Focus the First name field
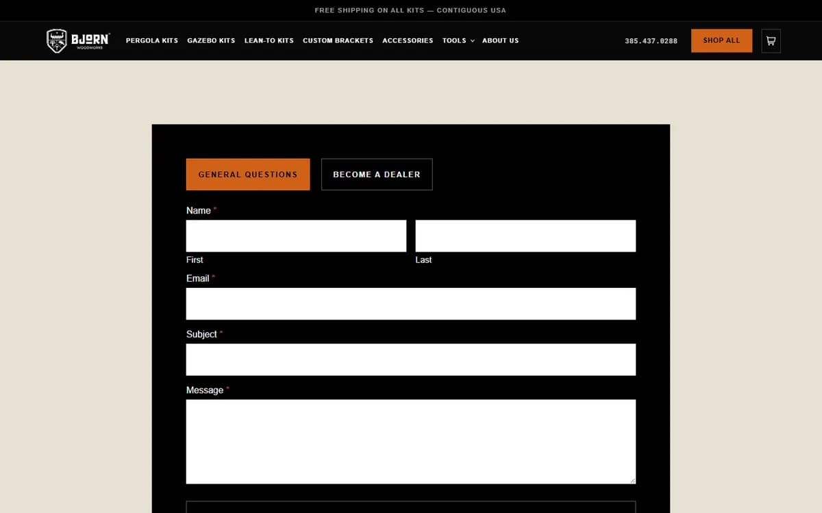Screen dimensions: 822x513 [x=296, y=236]
